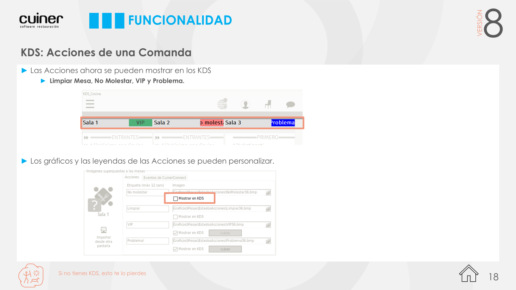The height and width of the screenshot is (290, 516).
Task: Click the Etiqueta (máx 12 cars) column header
Action: [145, 185]
